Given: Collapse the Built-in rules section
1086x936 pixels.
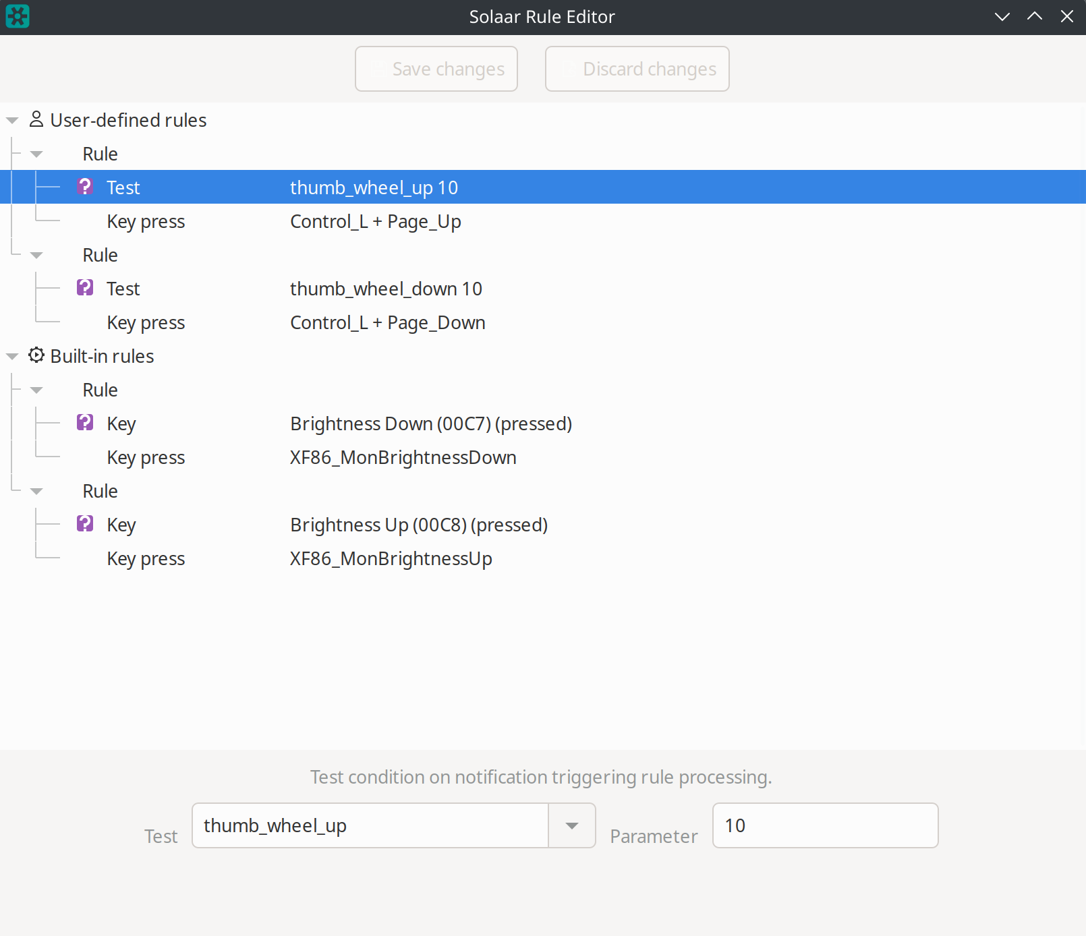Looking at the screenshot, I should coord(12,357).
